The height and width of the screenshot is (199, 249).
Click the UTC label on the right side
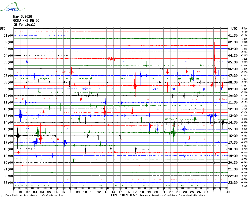pos(234,29)
